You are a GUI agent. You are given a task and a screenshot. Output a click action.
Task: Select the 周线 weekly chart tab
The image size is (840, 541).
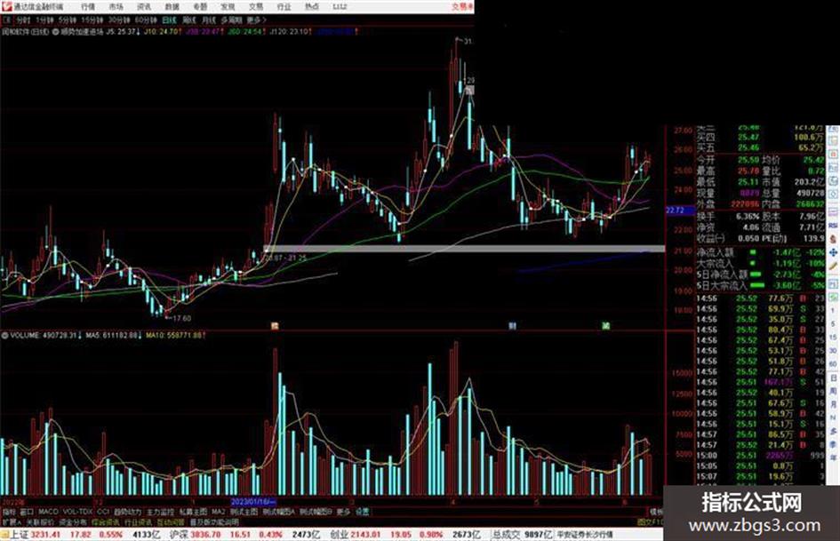click(189, 20)
